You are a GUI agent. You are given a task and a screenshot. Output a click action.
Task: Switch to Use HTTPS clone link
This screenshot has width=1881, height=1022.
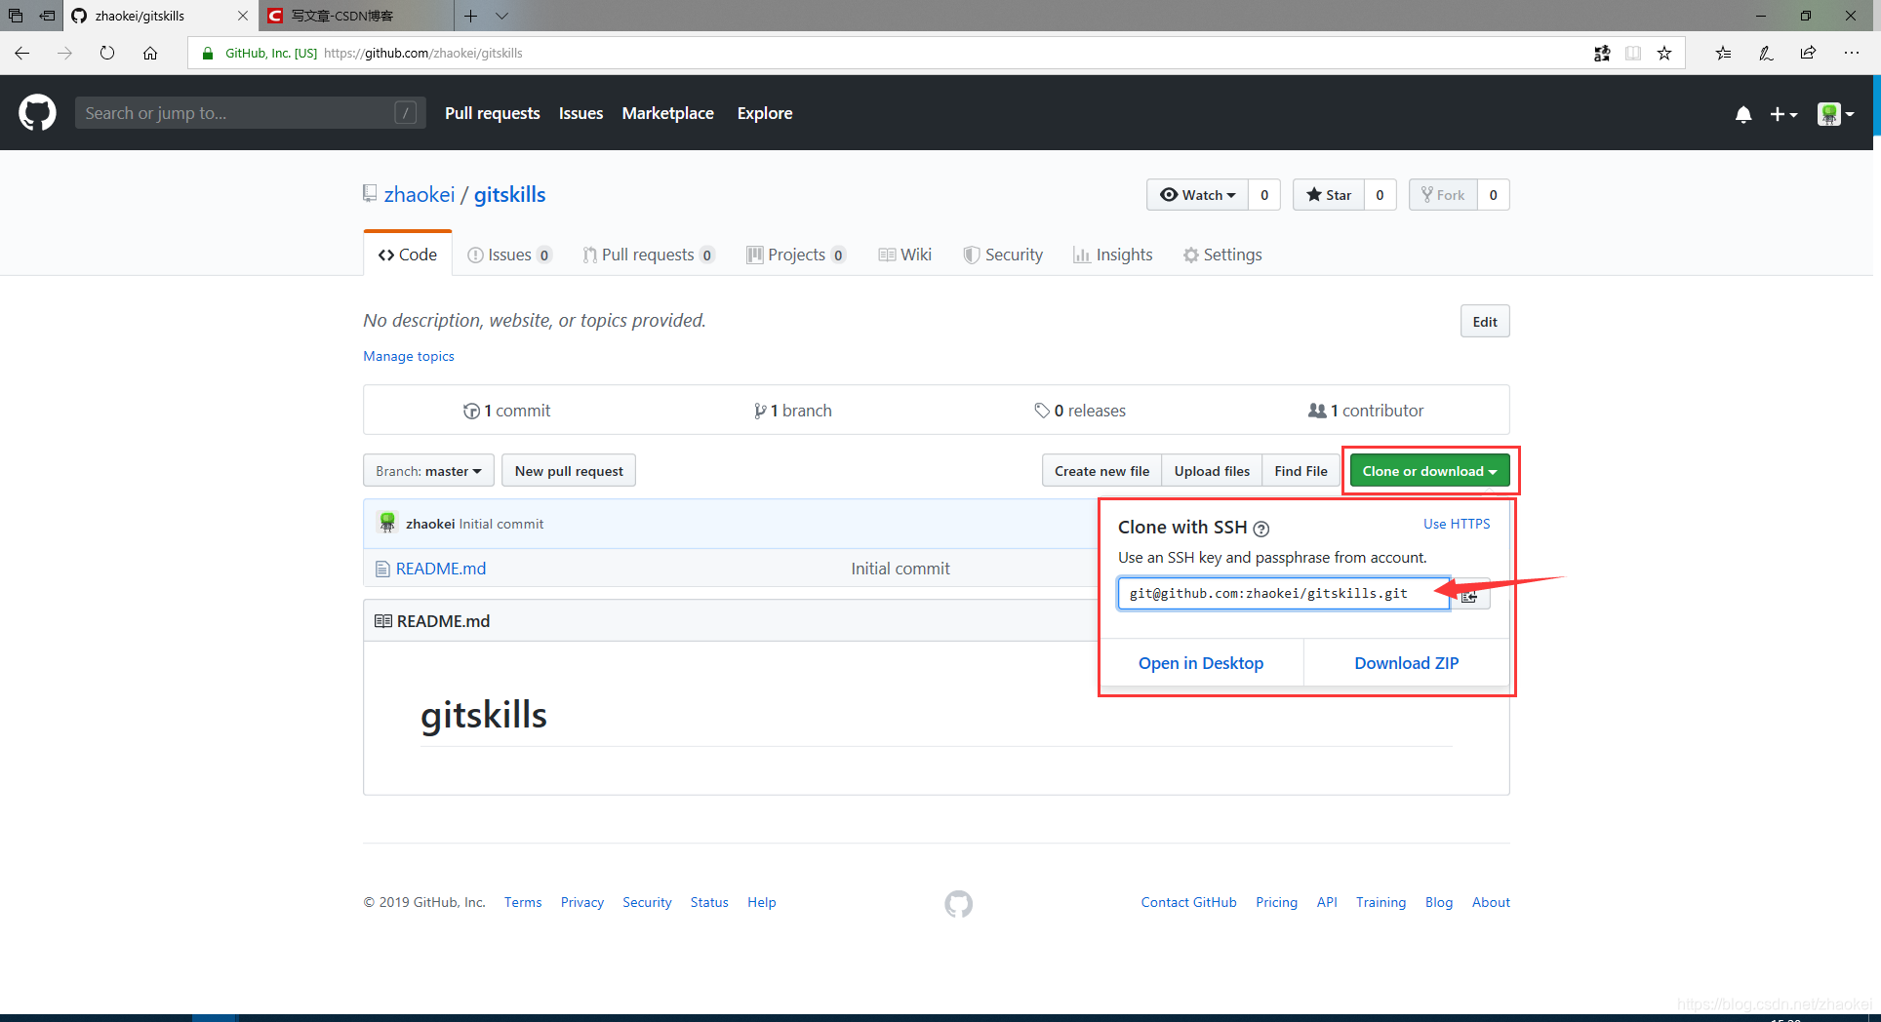click(x=1457, y=524)
